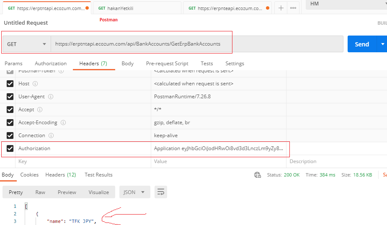387x225 pixels.
Task: Click the Authorization header value cell
Action: click(219, 148)
